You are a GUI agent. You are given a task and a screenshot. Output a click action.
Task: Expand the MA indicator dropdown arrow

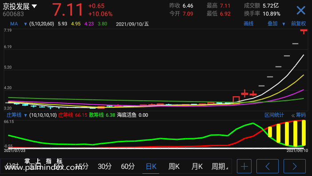coord(25,24)
